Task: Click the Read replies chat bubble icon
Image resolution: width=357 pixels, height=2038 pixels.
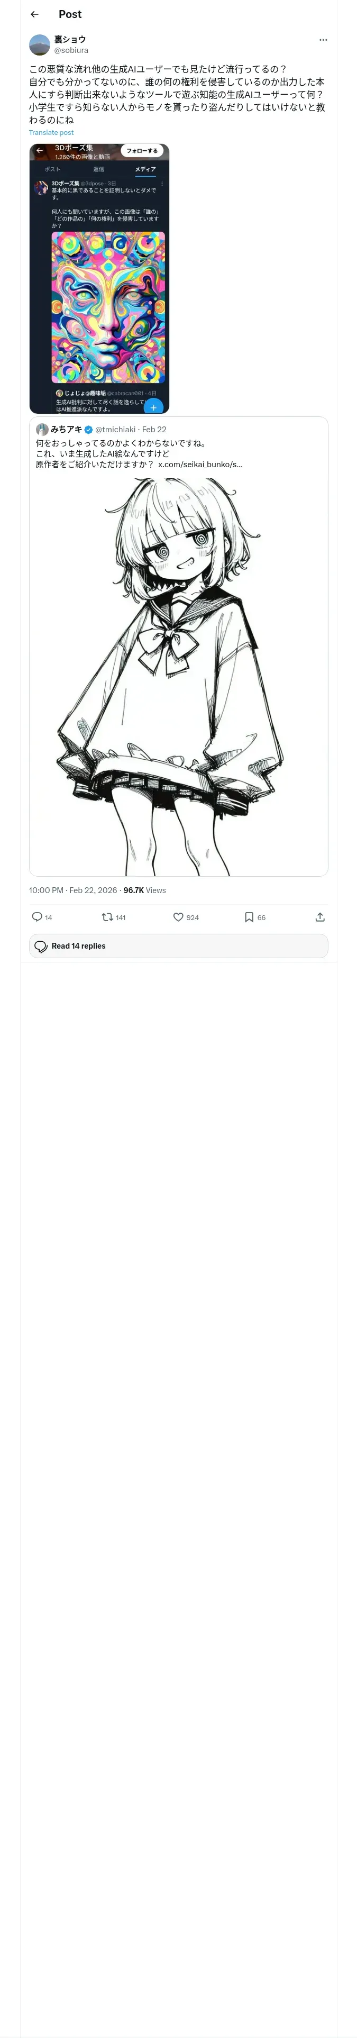Action: click(41, 946)
